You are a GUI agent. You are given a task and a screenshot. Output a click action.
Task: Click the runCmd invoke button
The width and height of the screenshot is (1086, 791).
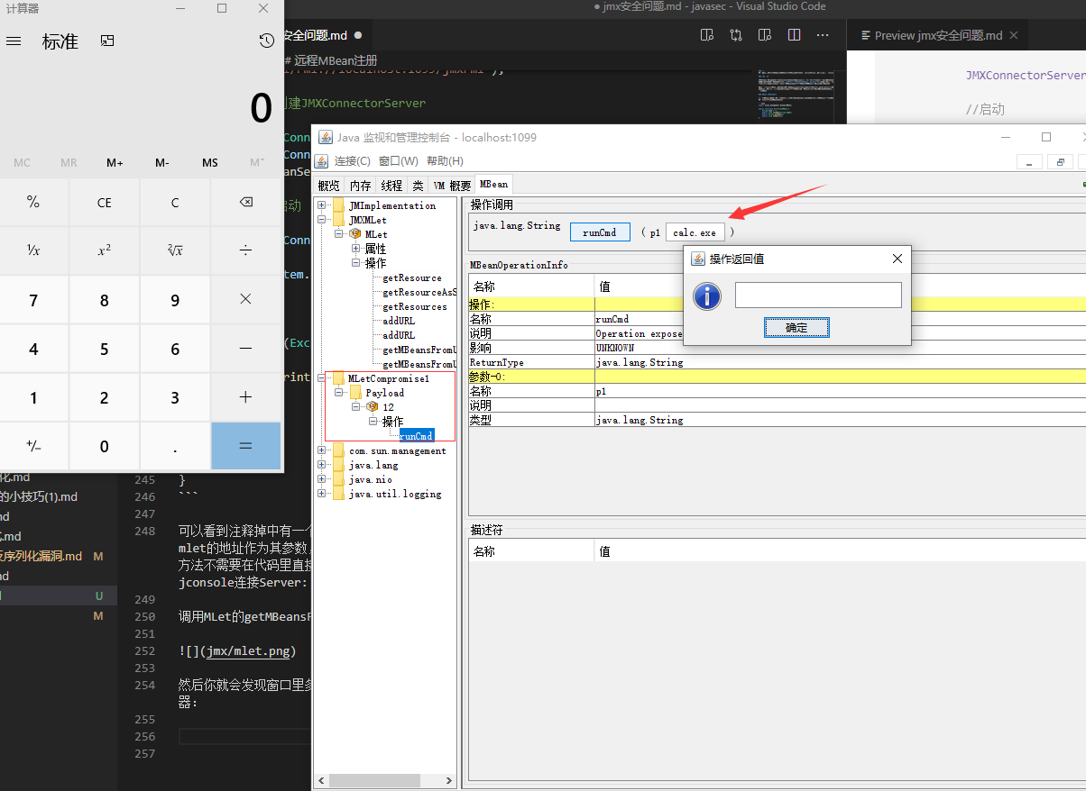click(600, 232)
